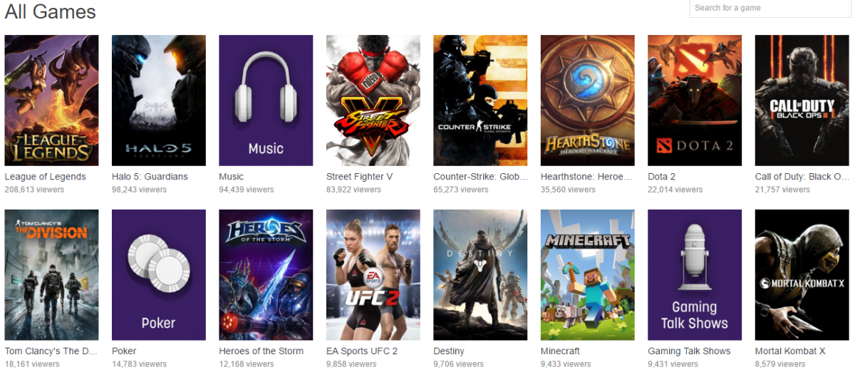Open the Street Fighter V box art
The height and width of the screenshot is (382, 855).
[x=373, y=100]
